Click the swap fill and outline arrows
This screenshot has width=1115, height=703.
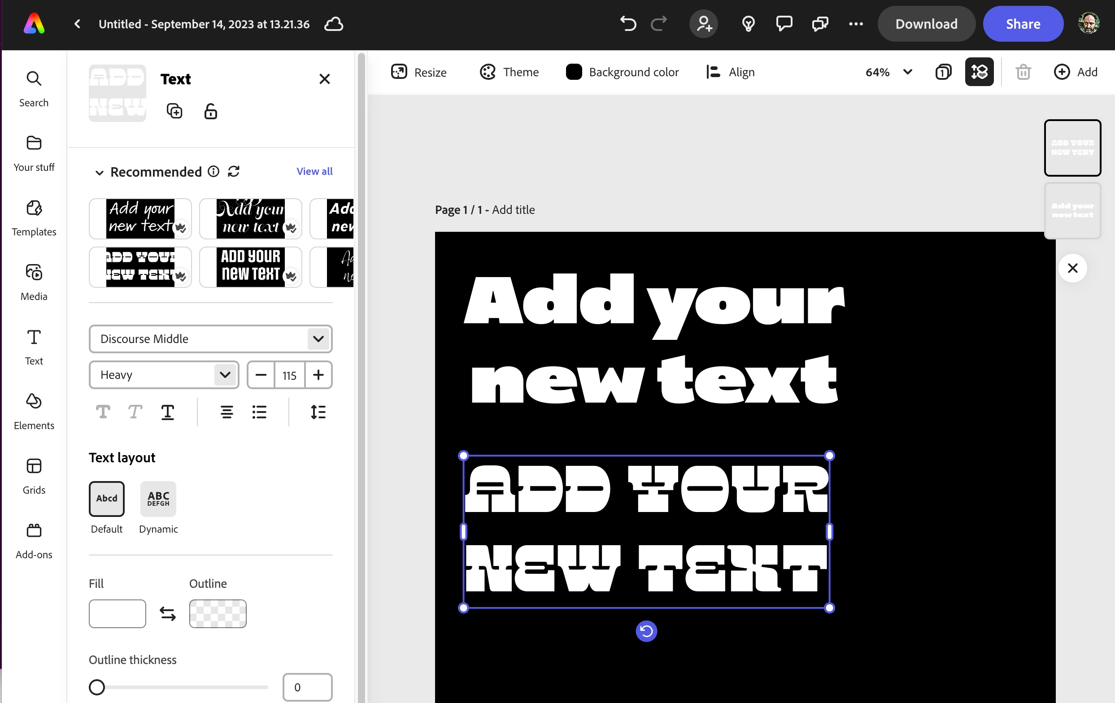point(168,614)
